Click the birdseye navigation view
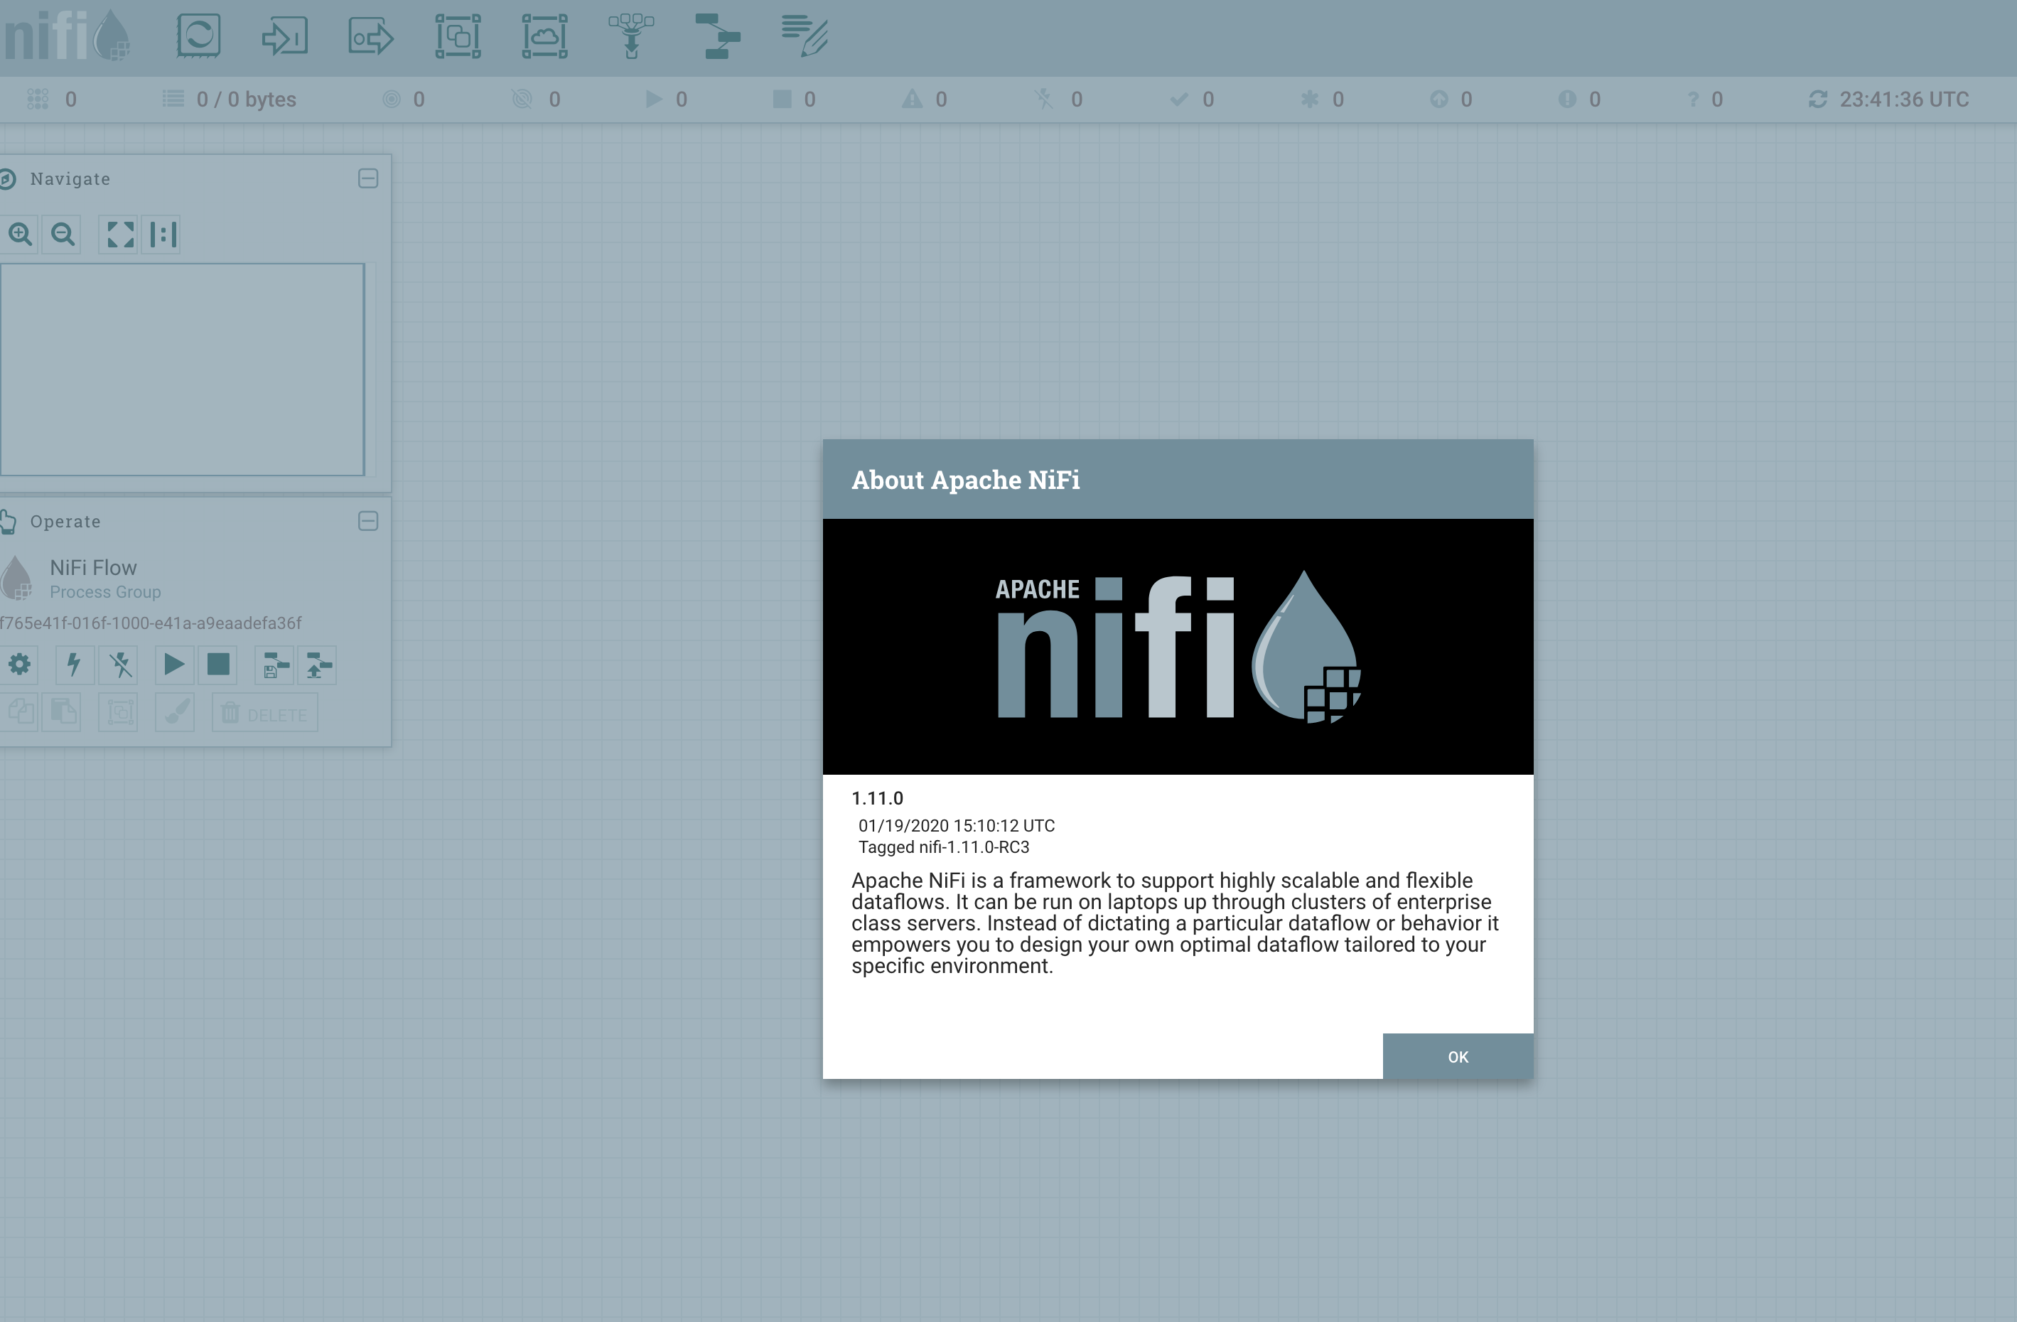2017x1322 pixels. [182, 370]
